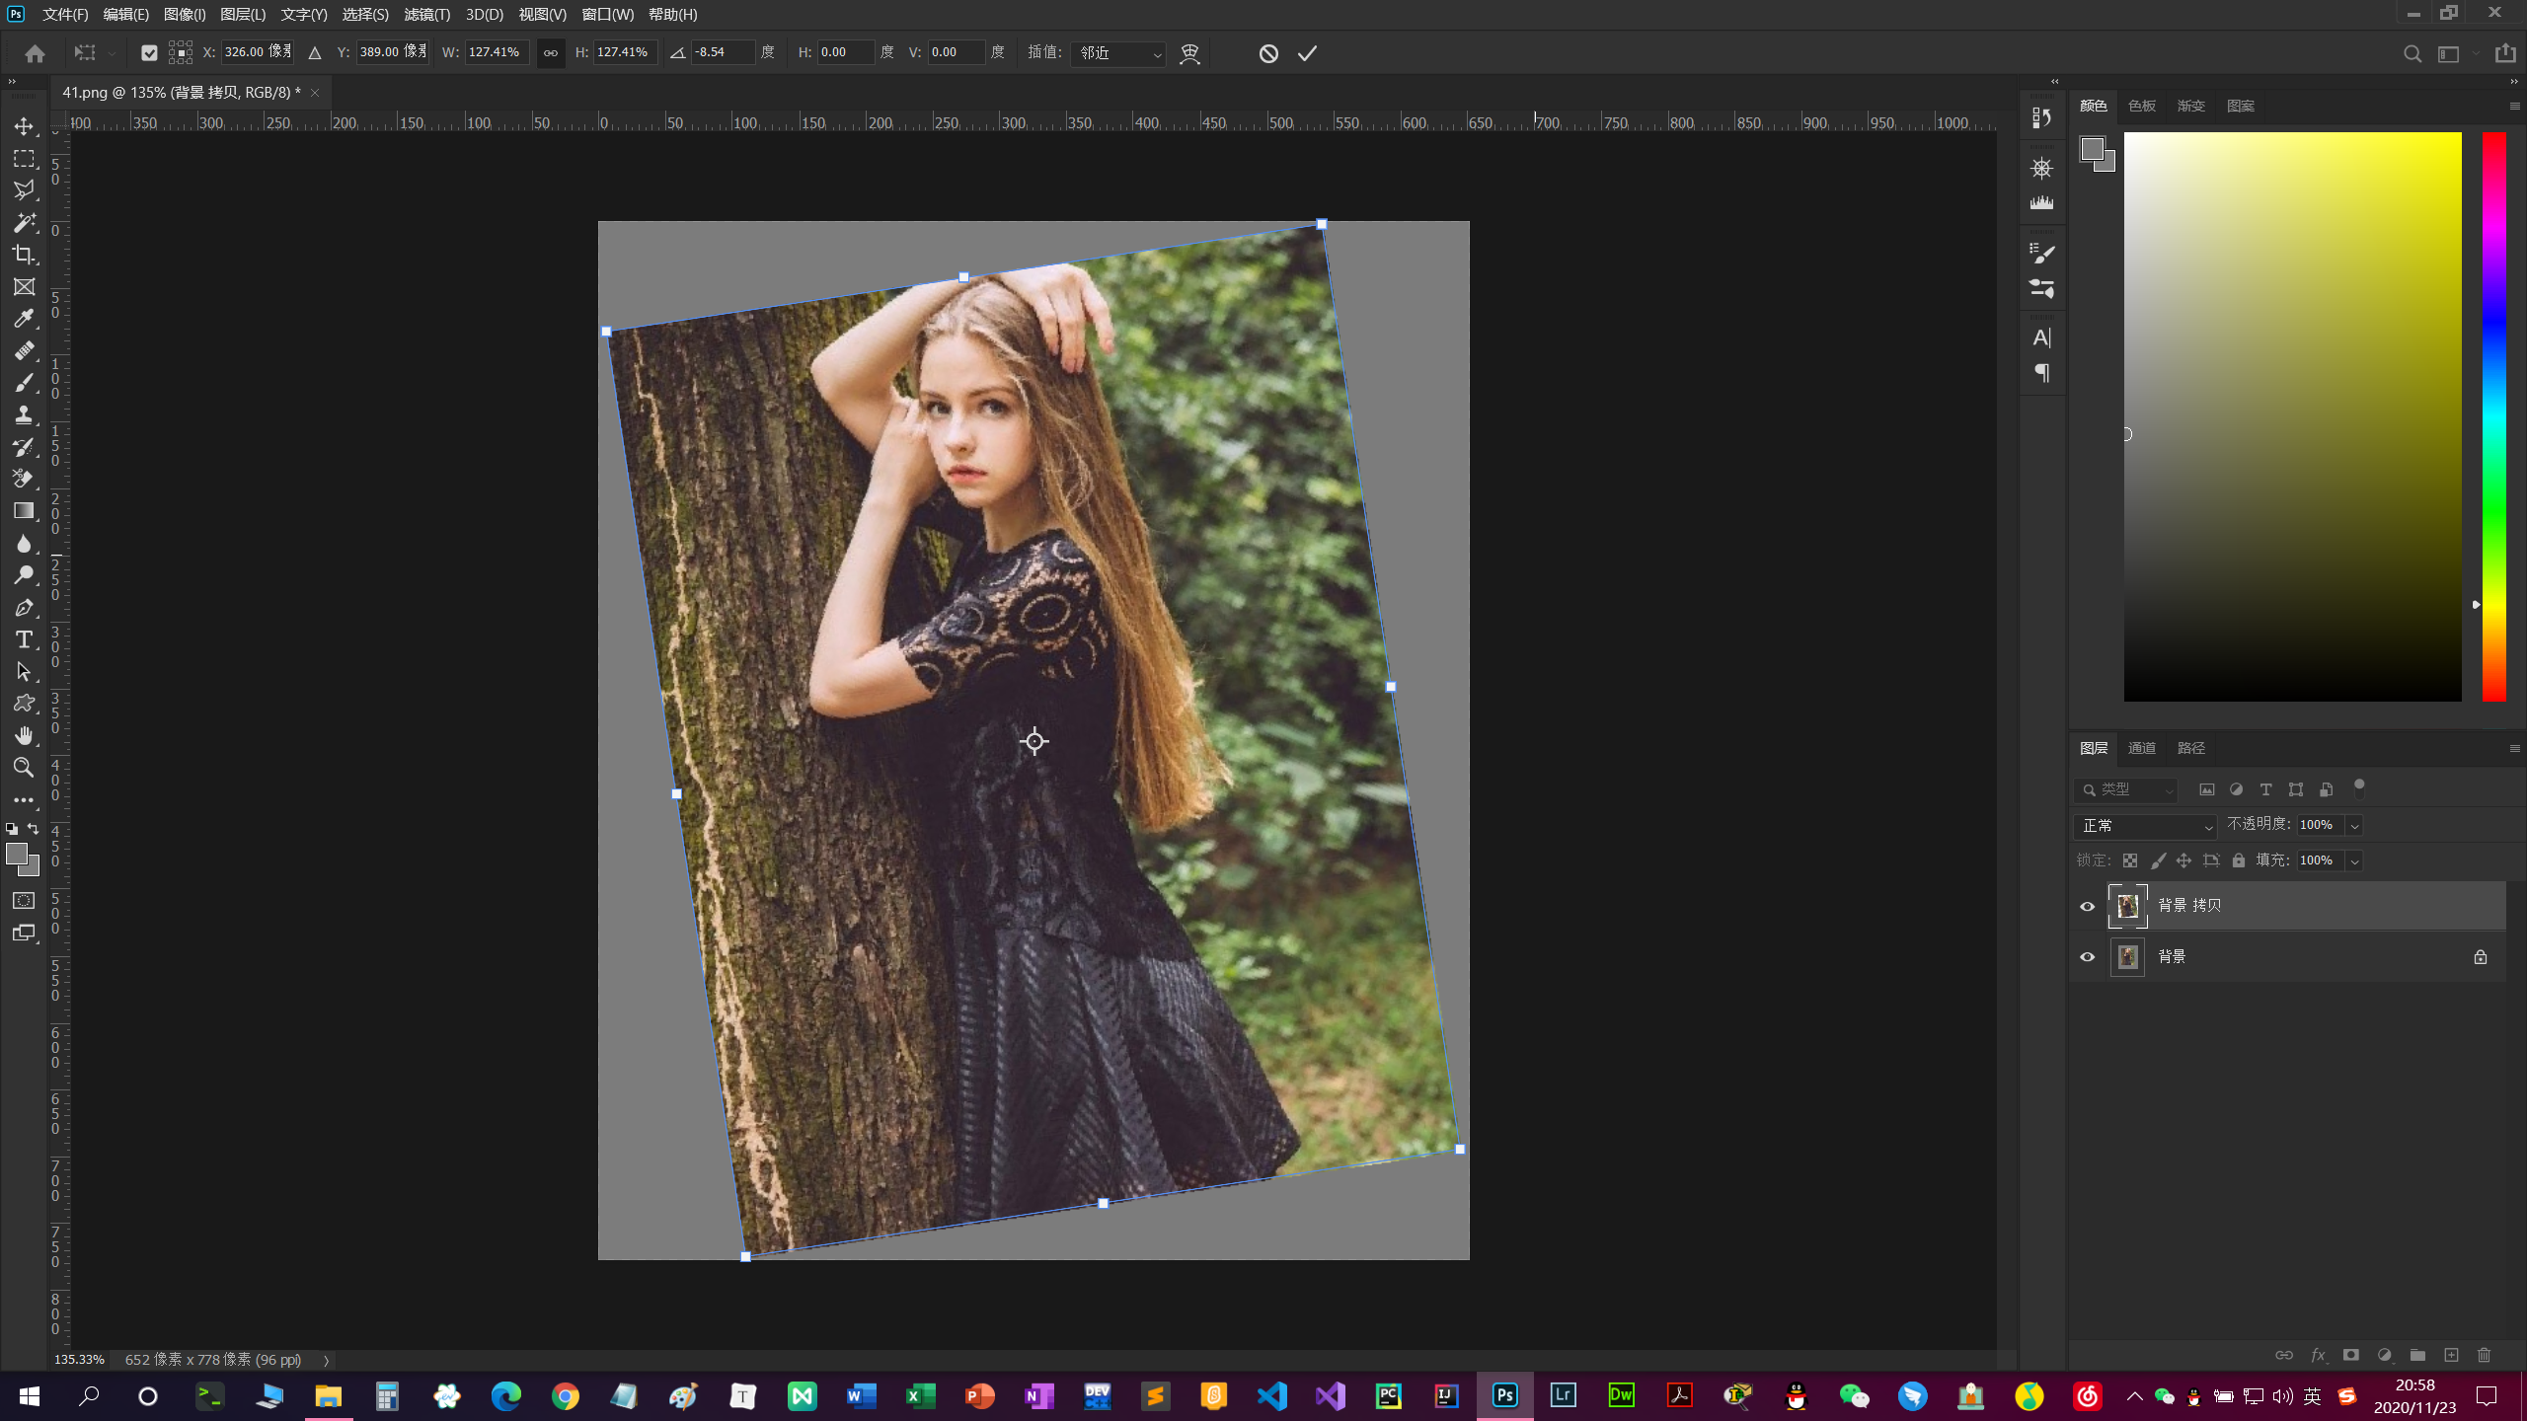Select the Blur tool

(x=24, y=544)
